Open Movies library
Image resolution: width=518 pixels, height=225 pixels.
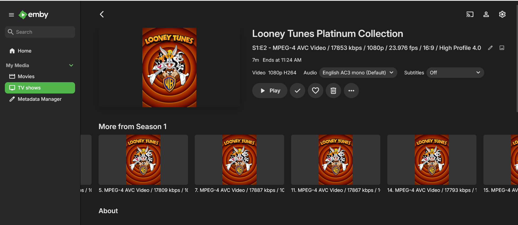[40, 77]
